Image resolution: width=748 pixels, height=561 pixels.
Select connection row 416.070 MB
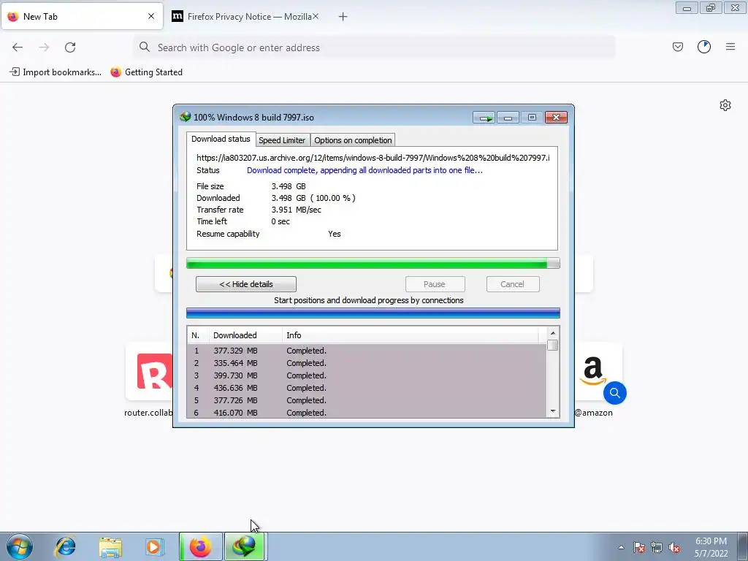[367, 413]
